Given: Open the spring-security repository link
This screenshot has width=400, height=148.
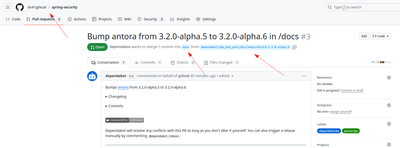Looking at the screenshot, I should (64, 7).
